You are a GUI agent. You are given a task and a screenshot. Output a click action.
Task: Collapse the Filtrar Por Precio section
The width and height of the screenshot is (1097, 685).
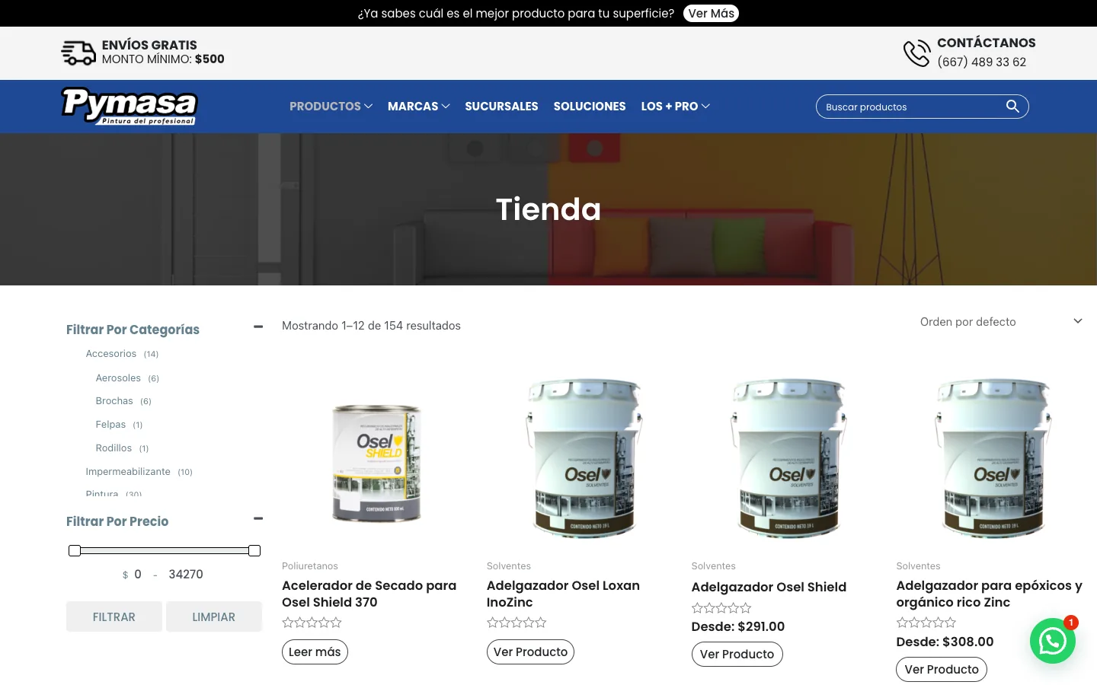click(x=258, y=518)
